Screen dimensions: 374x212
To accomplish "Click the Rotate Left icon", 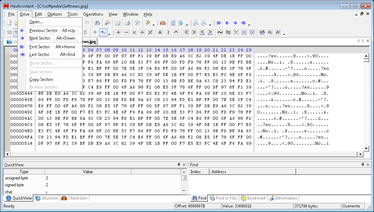I will [x=202, y=32].
